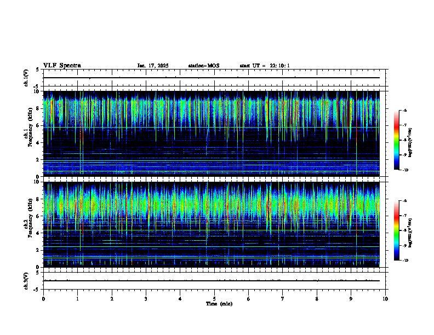Click the "VLF Spectra" plot title
The image size is (434, 335).
[x=62, y=66]
